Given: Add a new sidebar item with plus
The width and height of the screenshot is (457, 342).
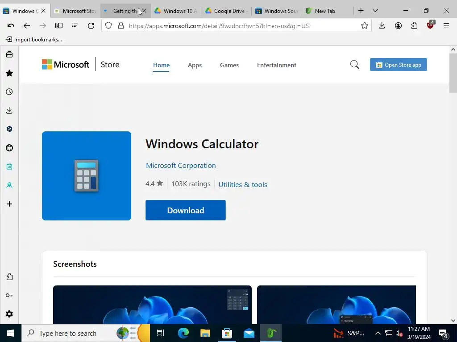Looking at the screenshot, I should (9, 204).
